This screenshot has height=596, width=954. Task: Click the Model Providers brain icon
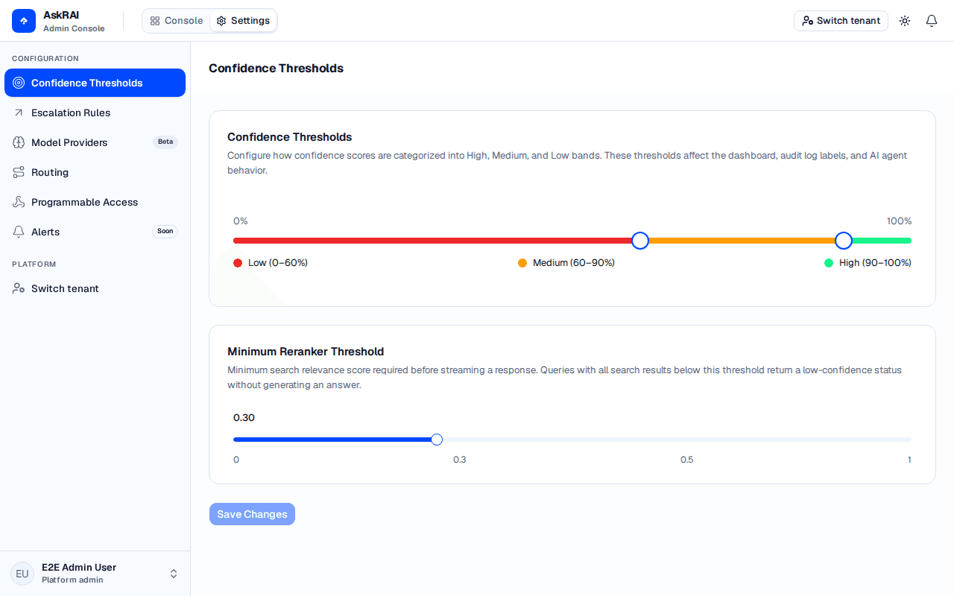(19, 142)
